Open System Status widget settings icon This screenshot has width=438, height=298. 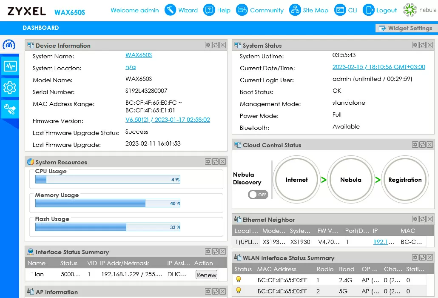pyautogui.click(x=415, y=45)
